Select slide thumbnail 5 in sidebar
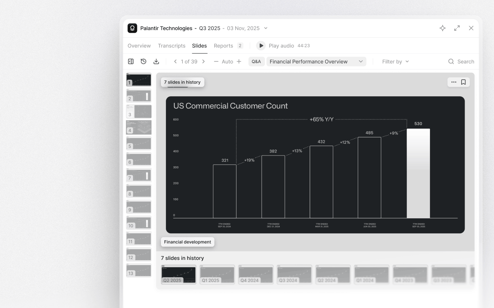The height and width of the screenshot is (308, 494). coord(139,144)
